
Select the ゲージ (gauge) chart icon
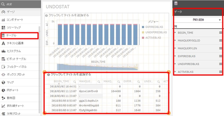[x=3, y=12]
